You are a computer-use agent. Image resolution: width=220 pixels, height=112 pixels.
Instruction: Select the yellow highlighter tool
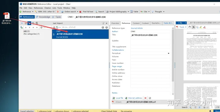tap(201, 27)
